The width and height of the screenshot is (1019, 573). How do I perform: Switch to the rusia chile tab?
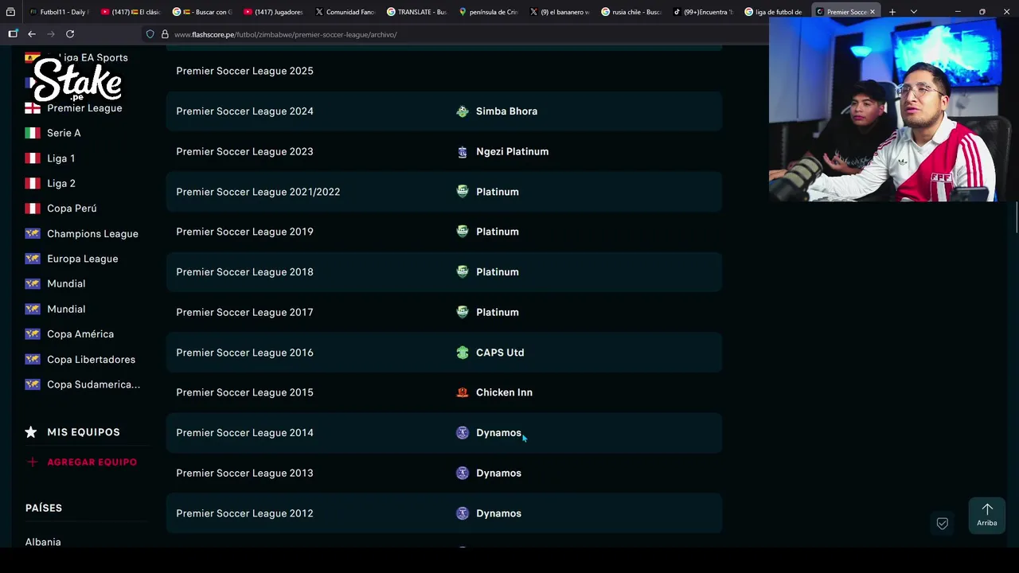[631, 12]
